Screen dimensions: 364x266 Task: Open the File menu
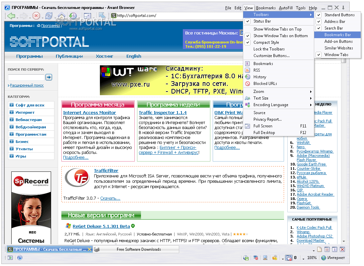pyautogui.click(x=228, y=8)
